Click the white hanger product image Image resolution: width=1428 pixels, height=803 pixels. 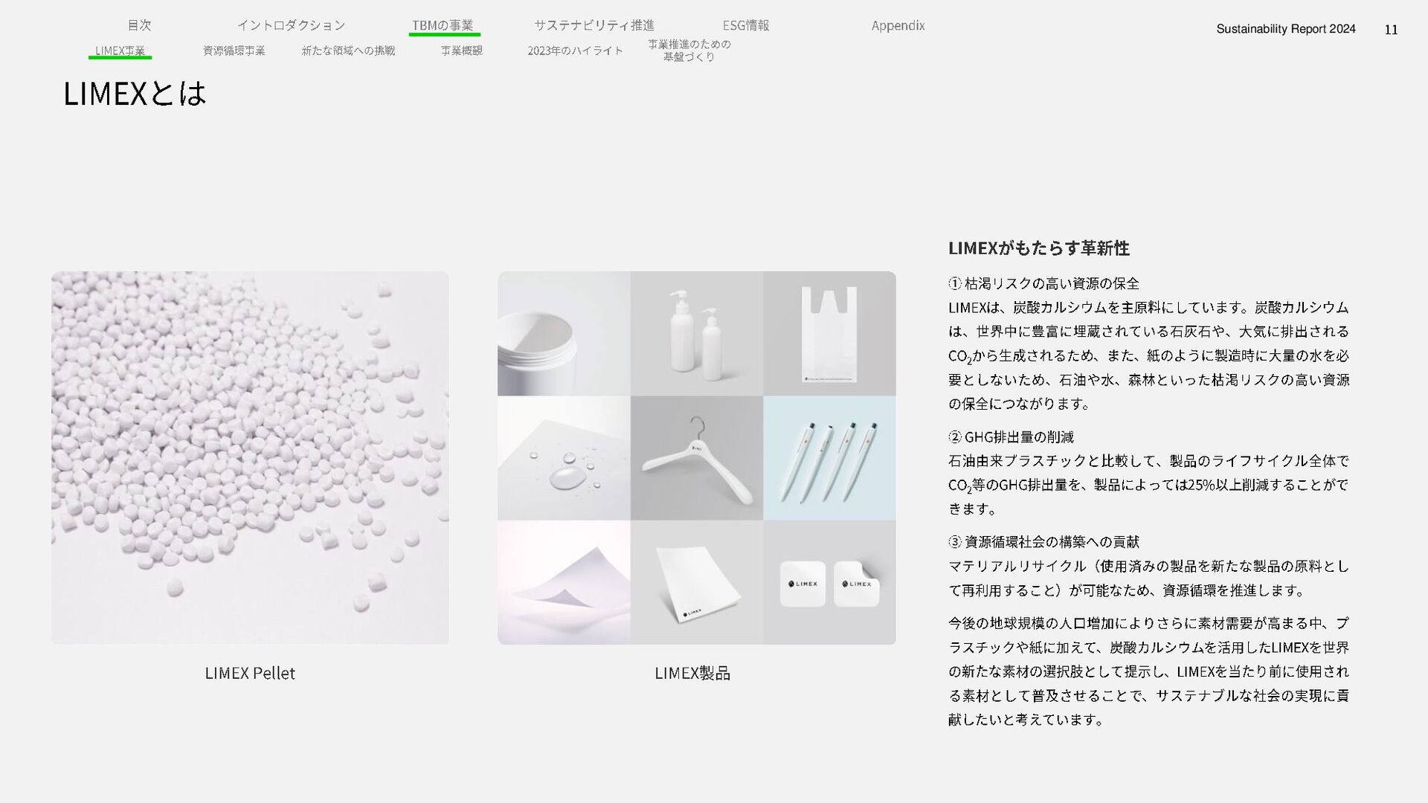point(696,457)
